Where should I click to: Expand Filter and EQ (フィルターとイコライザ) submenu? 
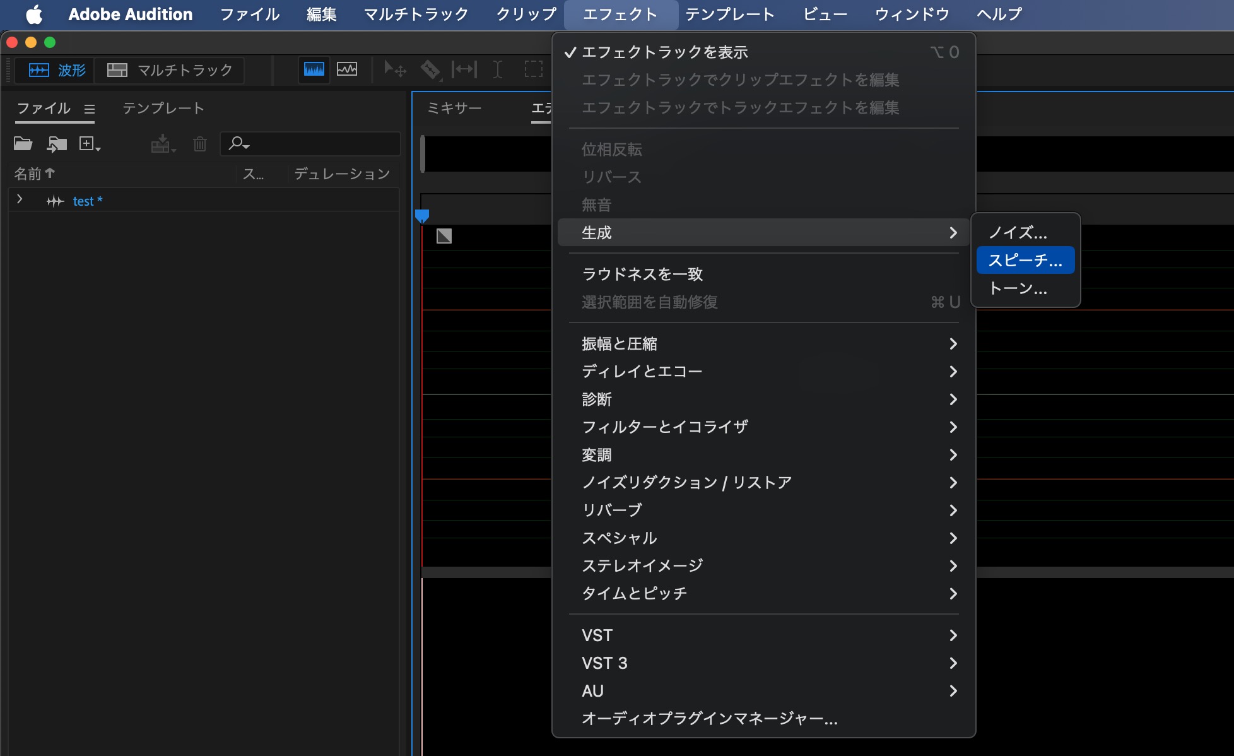click(x=763, y=427)
